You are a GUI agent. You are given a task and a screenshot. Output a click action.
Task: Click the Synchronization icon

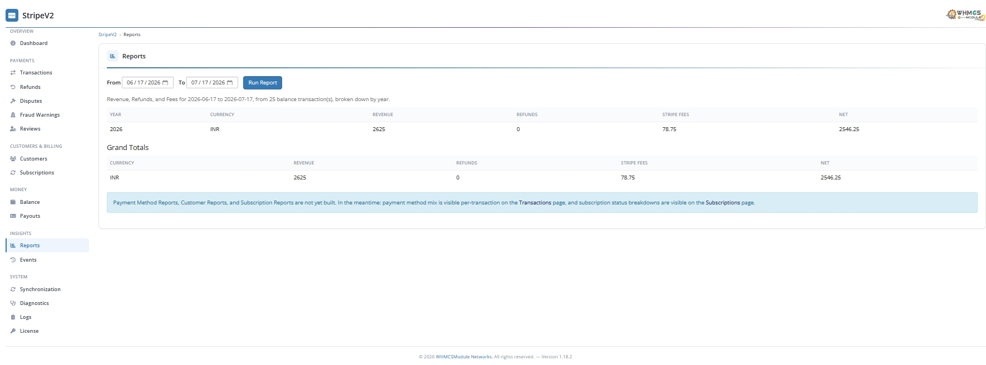(x=13, y=289)
